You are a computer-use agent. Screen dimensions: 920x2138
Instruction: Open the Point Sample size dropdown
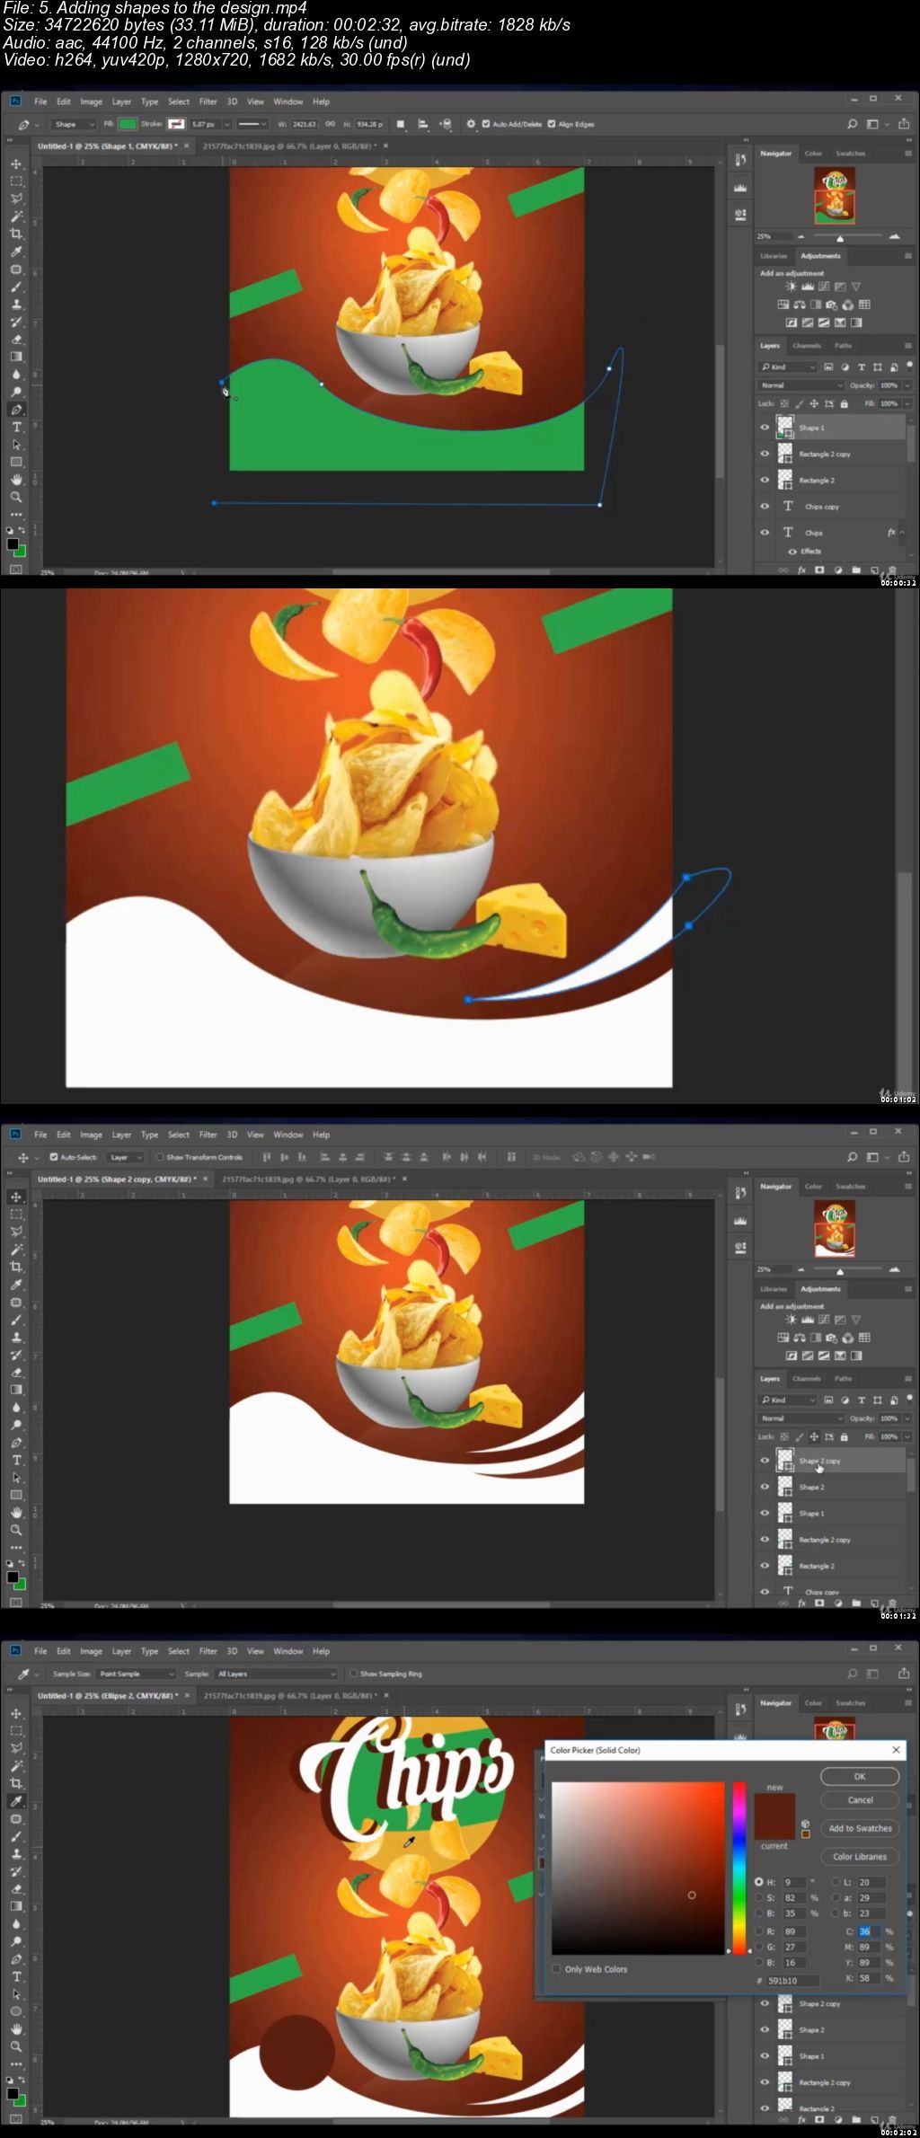(137, 1674)
